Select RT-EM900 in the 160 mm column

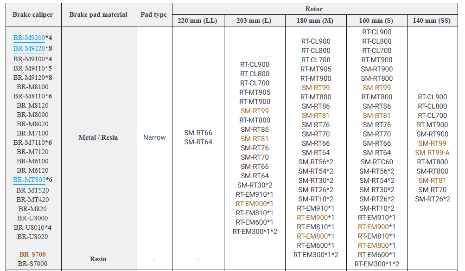pyautogui.click(x=373, y=227)
